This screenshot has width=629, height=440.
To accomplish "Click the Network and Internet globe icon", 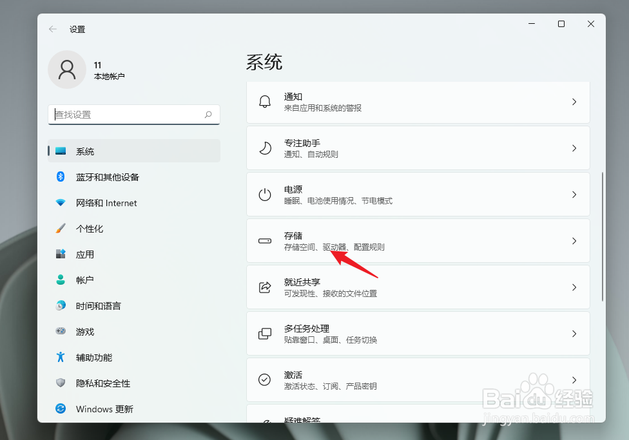I will click(x=61, y=203).
